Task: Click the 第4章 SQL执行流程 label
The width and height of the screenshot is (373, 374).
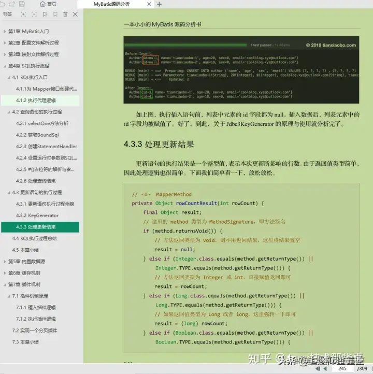Action: click(x=28, y=66)
